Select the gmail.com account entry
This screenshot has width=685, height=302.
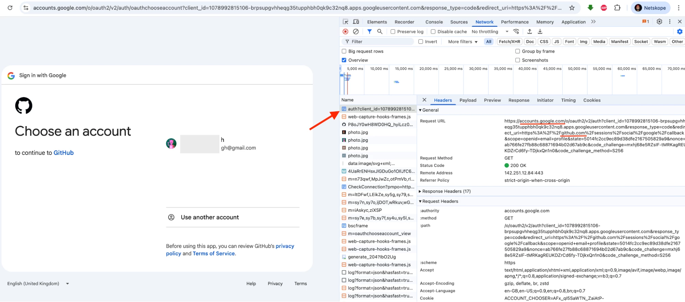pos(233,144)
